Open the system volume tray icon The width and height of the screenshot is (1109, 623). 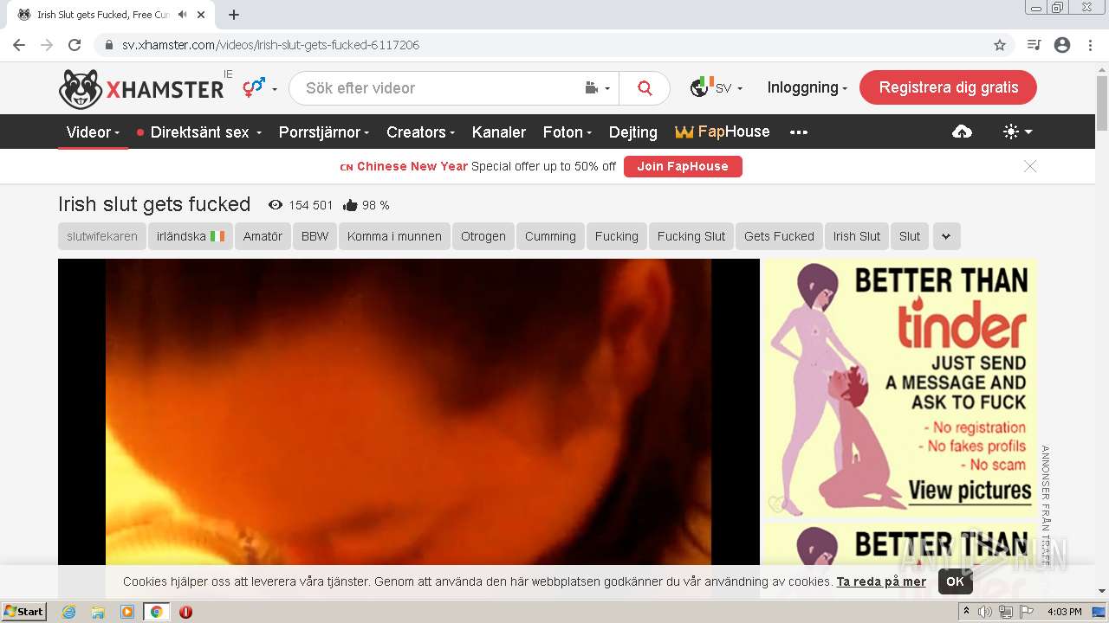986,612
